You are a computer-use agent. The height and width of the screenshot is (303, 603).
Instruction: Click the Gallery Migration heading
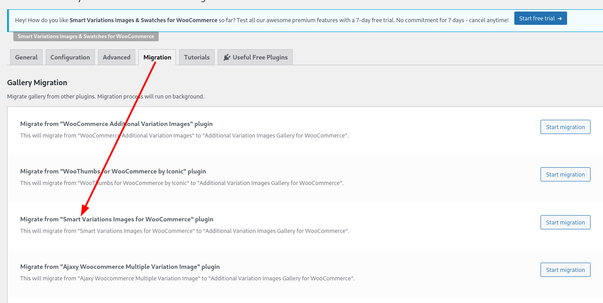click(x=37, y=83)
